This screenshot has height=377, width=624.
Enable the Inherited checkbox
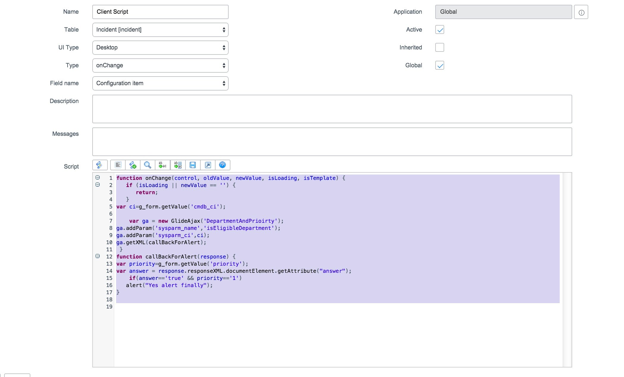pyautogui.click(x=439, y=47)
